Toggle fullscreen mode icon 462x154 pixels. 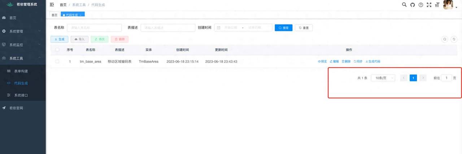pos(429,5)
